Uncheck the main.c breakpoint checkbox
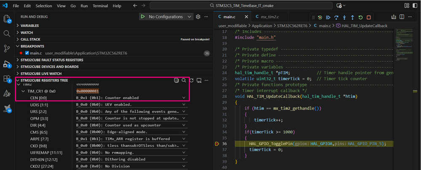Image resolution: width=421 pixels, height=170 pixels. [27, 53]
